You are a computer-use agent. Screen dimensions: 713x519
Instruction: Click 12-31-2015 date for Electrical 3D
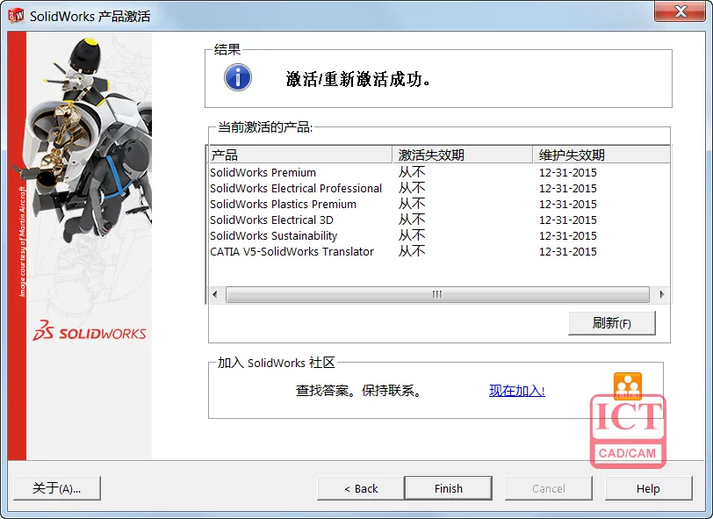pyautogui.click(x=567, y=220)
